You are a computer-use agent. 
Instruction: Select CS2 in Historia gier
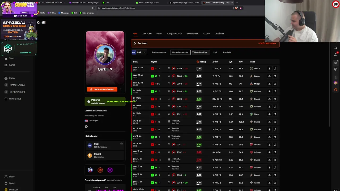105,145
